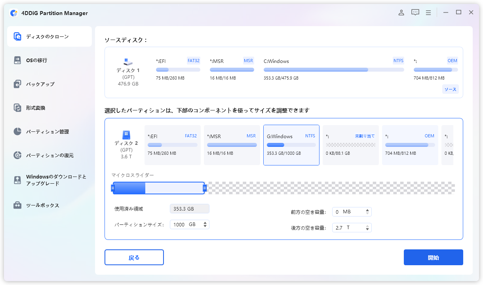This screenshot has height=285, width=483.
Task: Select the *:EFI partition on Disk 2
Action: coord(173,145)
